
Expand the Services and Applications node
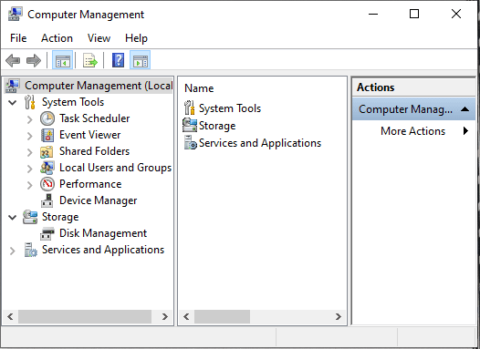12,251
